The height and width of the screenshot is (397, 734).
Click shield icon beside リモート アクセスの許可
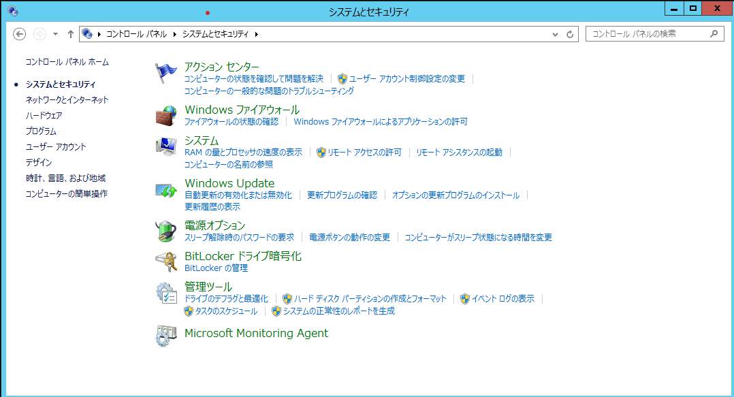pyautogui.click(x=321, y=152)
